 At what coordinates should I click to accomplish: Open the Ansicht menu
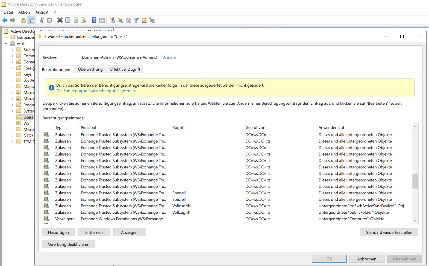click(42, 12)
